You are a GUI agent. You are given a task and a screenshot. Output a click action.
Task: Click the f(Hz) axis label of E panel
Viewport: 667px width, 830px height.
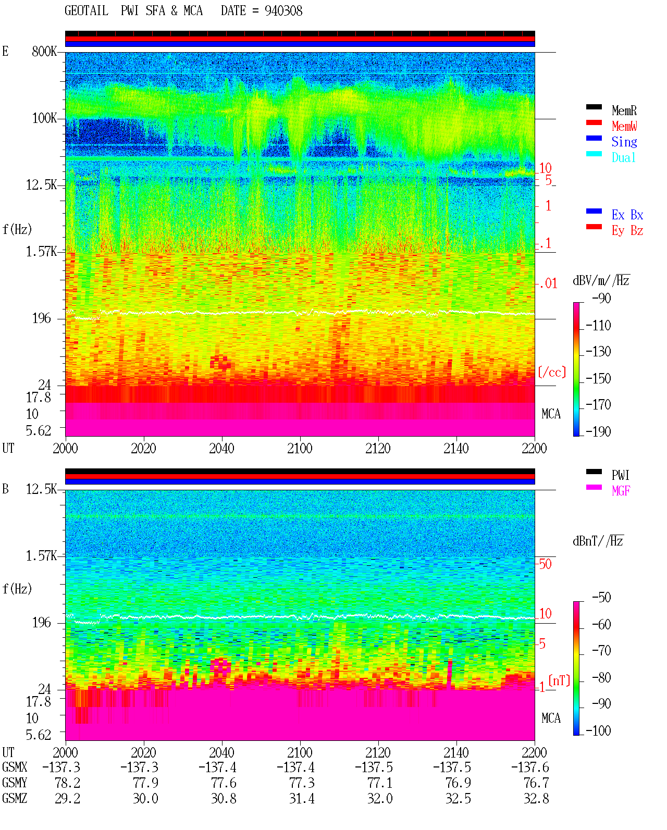coord(17,229)
